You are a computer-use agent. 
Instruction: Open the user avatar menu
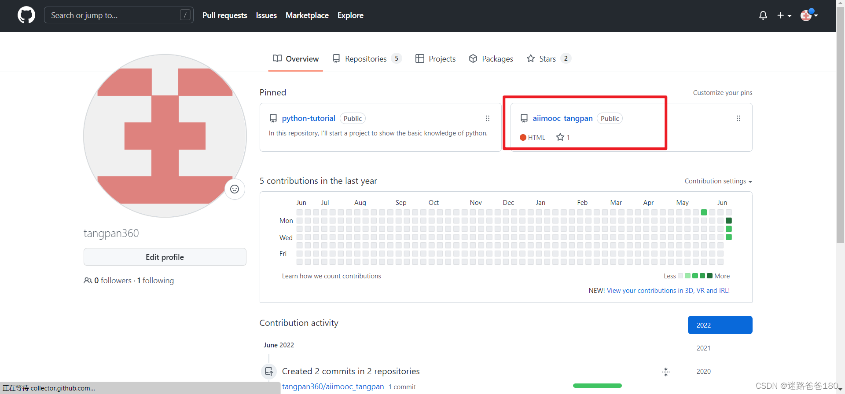coord(809,15)
